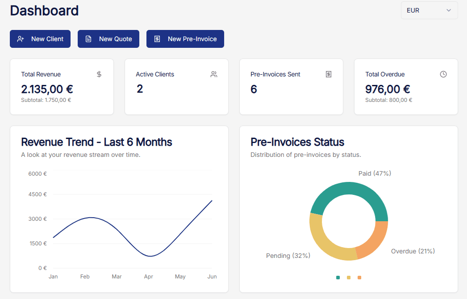Screen dimensions: 467x299
Task: Click the New Pre-Invoice button
Action: [185, 39]
